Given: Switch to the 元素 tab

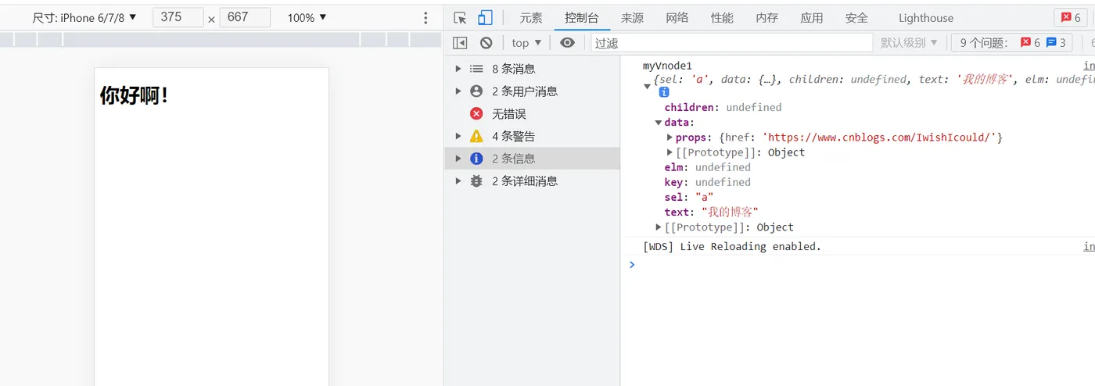Looking at the screenshot, I should (x=531, y=18).
